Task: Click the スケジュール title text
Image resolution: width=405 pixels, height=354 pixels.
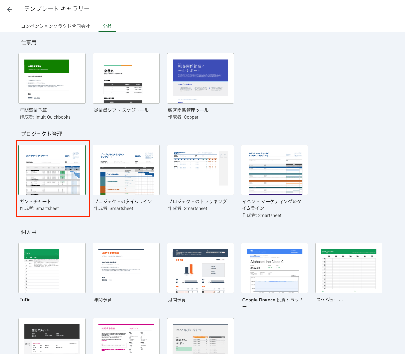Action: 330,300
